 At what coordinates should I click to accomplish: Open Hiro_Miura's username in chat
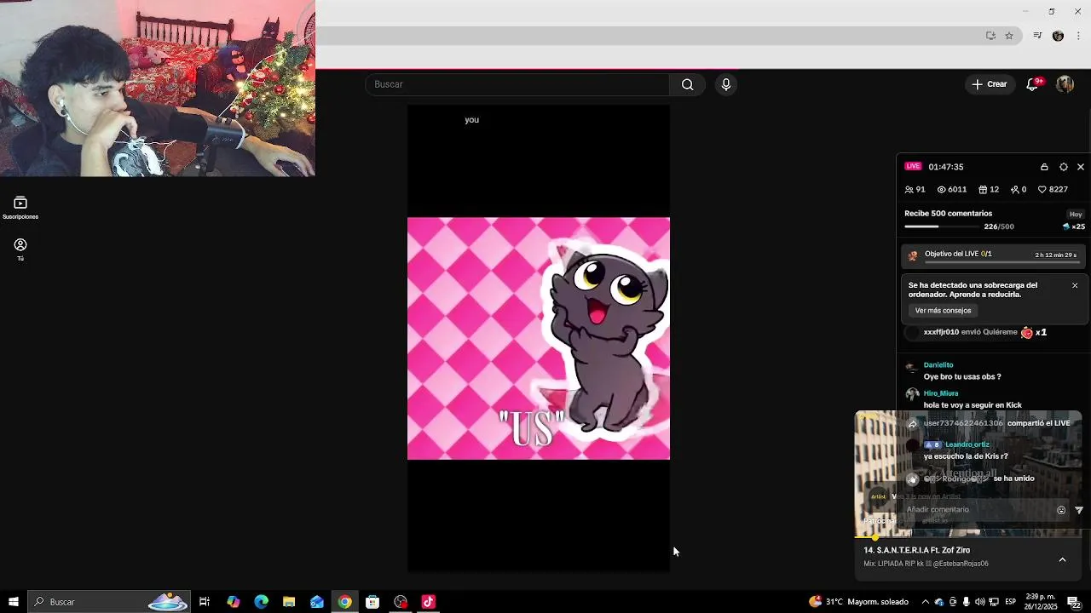(x=941, y=393)
